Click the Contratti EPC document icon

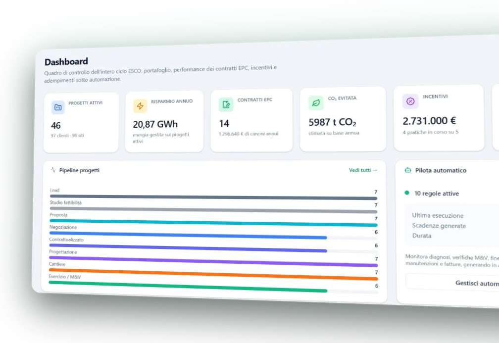click(226, 104)
